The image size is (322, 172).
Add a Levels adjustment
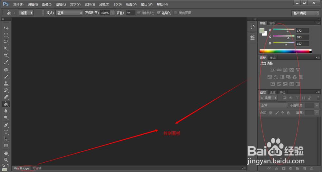pyautogui.click(x=279, y=70)
